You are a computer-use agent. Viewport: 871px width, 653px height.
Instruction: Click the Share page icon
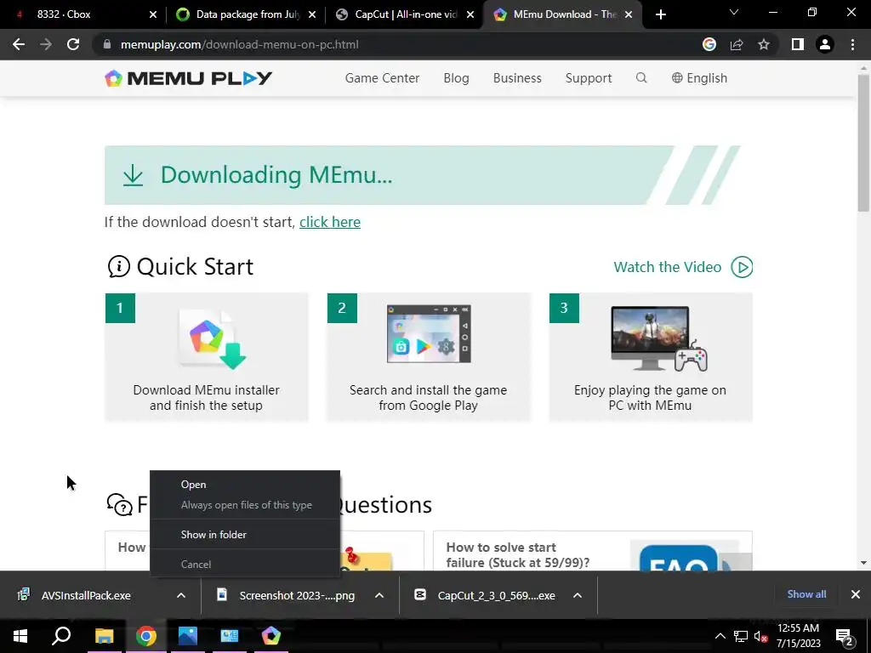(x=737, y=44)
